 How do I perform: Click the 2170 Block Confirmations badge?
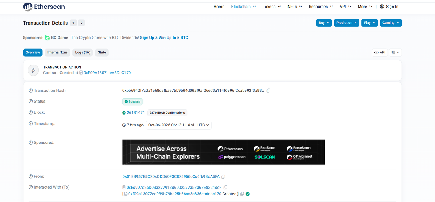click(x=167, y=113)
